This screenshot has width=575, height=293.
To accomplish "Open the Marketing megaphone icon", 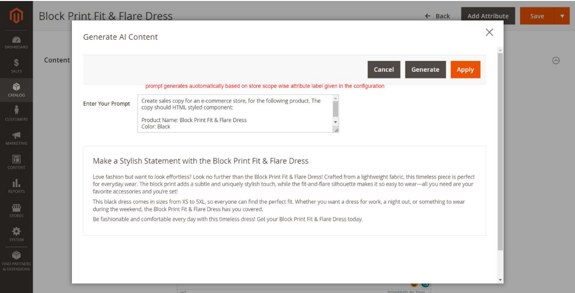I will pos(16,137).
